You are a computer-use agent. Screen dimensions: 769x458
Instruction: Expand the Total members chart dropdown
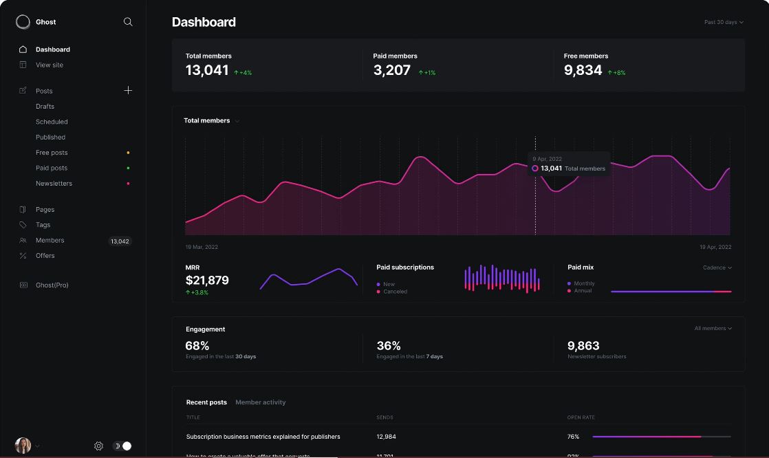pyautogui.click(x=237, y=120)
